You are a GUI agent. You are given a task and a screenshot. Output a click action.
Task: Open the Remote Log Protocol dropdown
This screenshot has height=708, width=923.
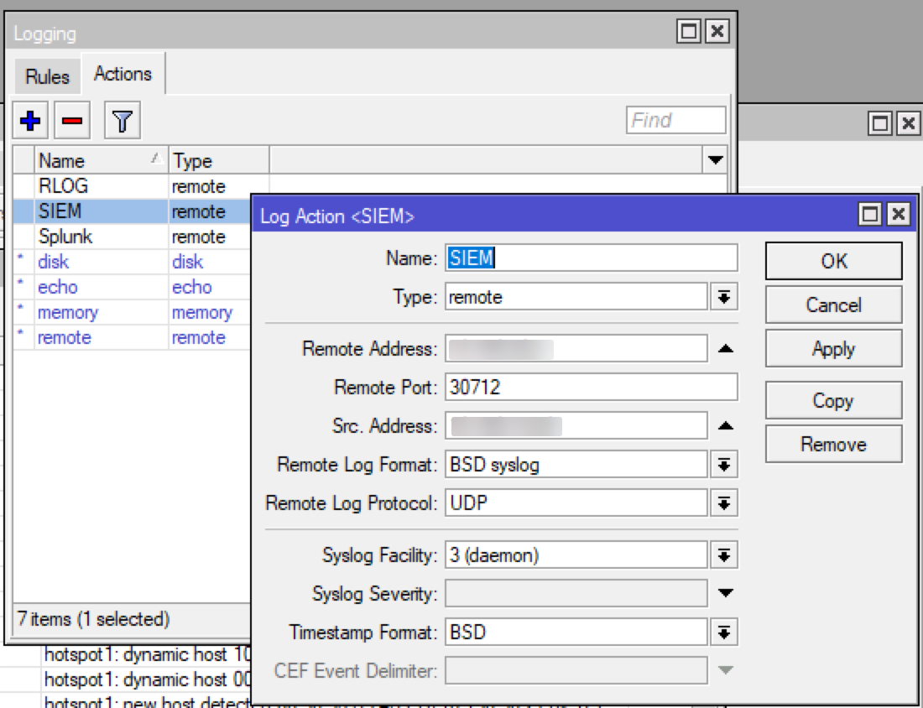pyautogui.click(x=724, y=503)
